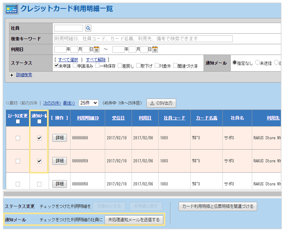The image size is (284, 231).
Task: Click すべて選択 status link
Action: tap(68, 60)
